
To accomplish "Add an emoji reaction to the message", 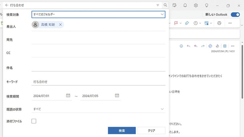I will [x=181, y=46].
